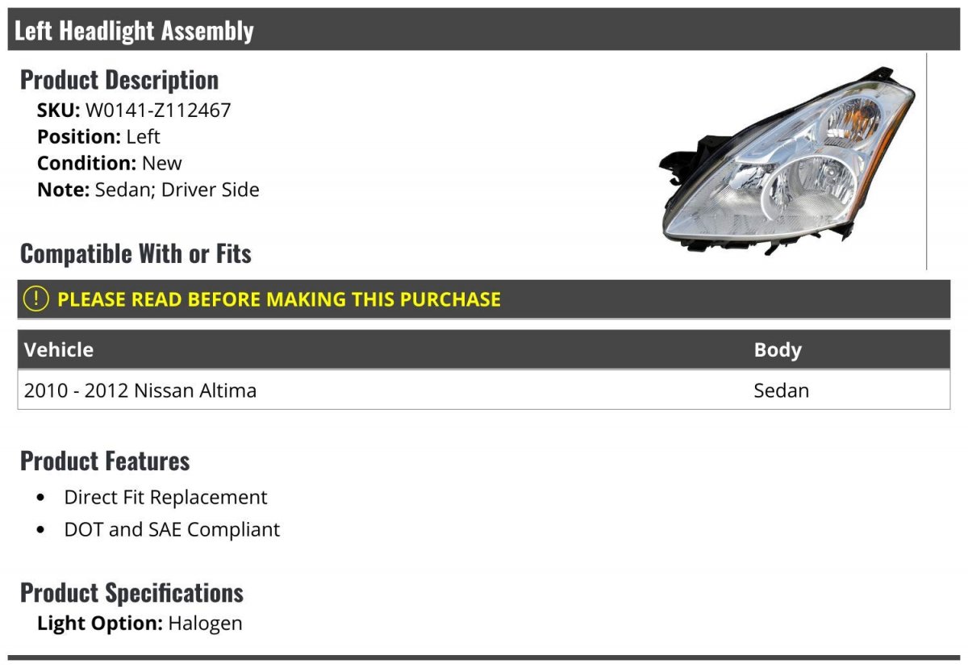Click the Direct Fit Replacement bullet item
Screen dimensions: 968x668
(x=165, y=497)
